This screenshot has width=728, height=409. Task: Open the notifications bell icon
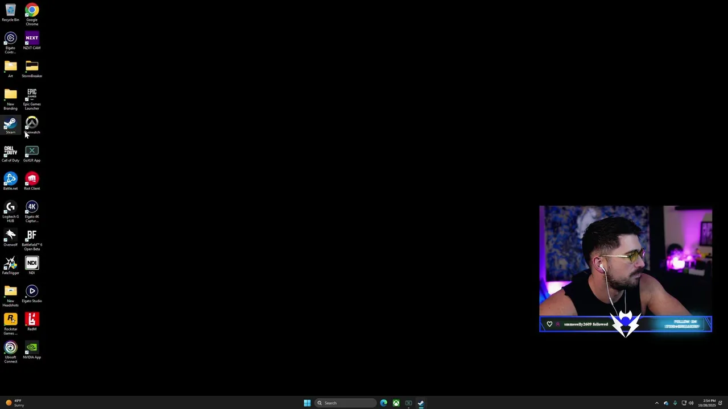tap(721, 403)
